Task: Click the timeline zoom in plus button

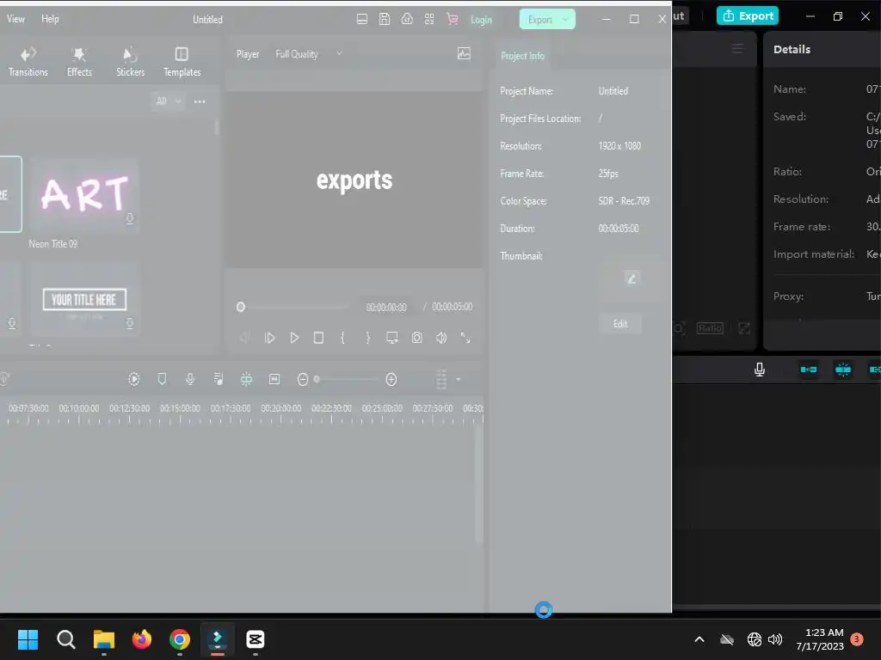Action: click(x=391, y=380)
